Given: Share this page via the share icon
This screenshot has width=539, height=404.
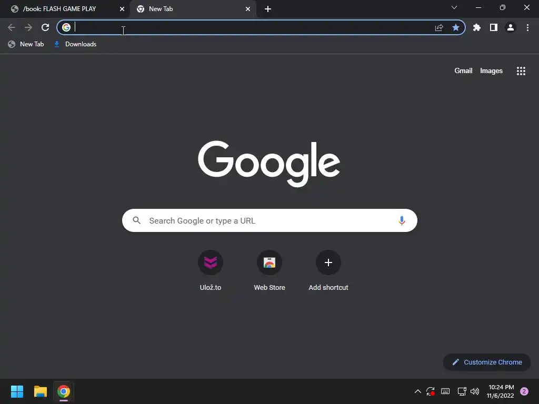Looking at the screenshot, I should point(439,27).
